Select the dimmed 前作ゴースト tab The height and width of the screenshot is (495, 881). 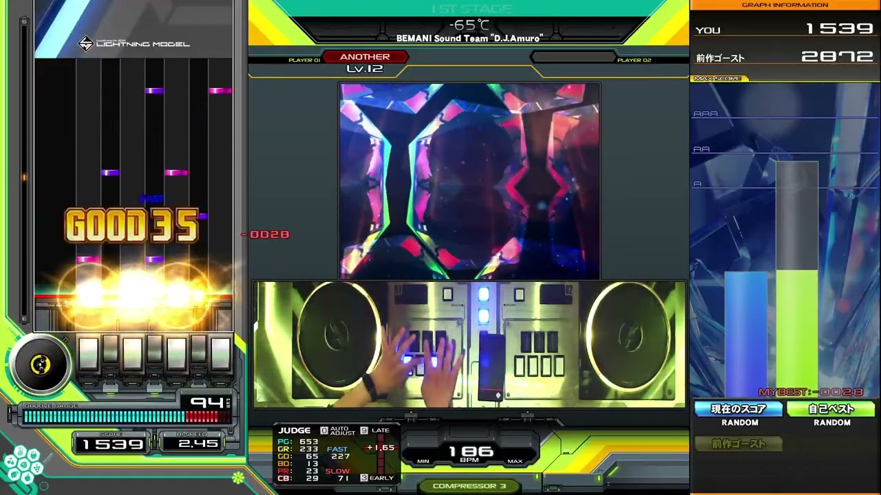739,444
